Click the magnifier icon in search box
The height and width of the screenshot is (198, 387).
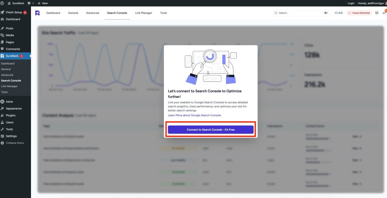pos(276,13)
